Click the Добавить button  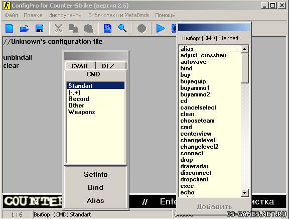214,206
